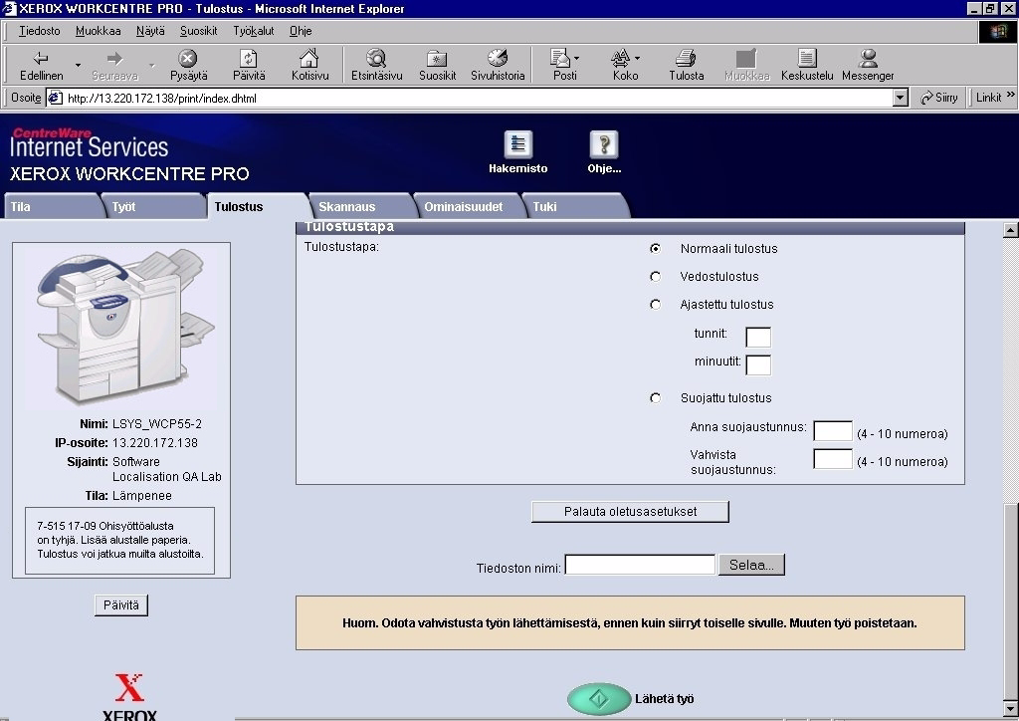Click the Koko text size toolbar icon
The width and height of the screenshot is (1019, 721).
tap(620, 59)
